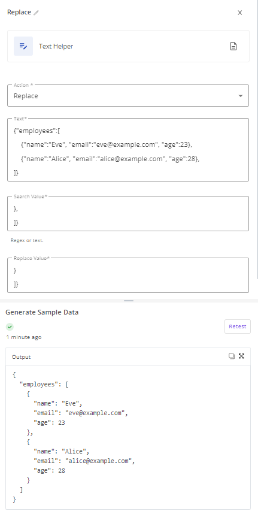Image resolution: width=258 pixels, height=520 pixels.
Task: Retest the step with sample data
Action: (238, 326)
